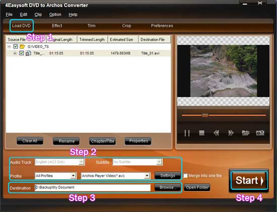The height and width of the screenshot is (212, 277).
Task: Take a snapshot with camera icon
Action: [x=260, y=133]
